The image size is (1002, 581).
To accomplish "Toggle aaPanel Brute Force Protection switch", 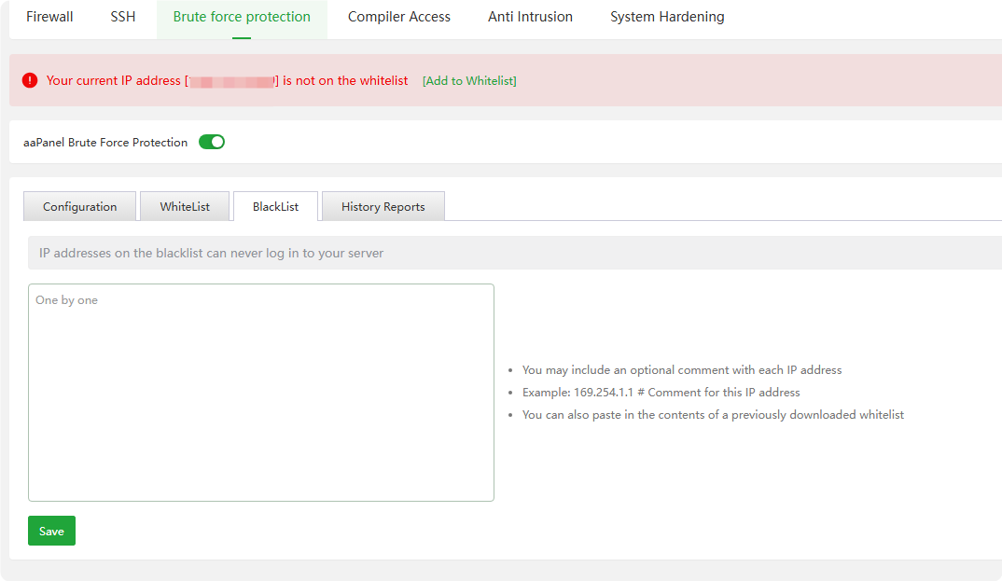I will pos(212,143).
